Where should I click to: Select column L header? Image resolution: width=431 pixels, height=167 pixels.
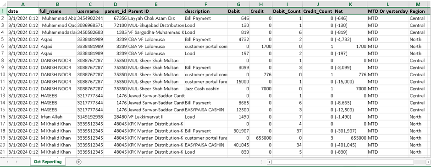coord(388,4)
